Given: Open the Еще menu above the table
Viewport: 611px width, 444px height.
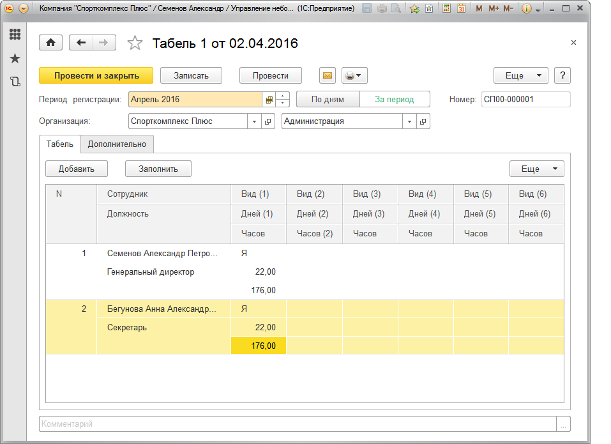Looking at the screenshot, I should (536, 169).
